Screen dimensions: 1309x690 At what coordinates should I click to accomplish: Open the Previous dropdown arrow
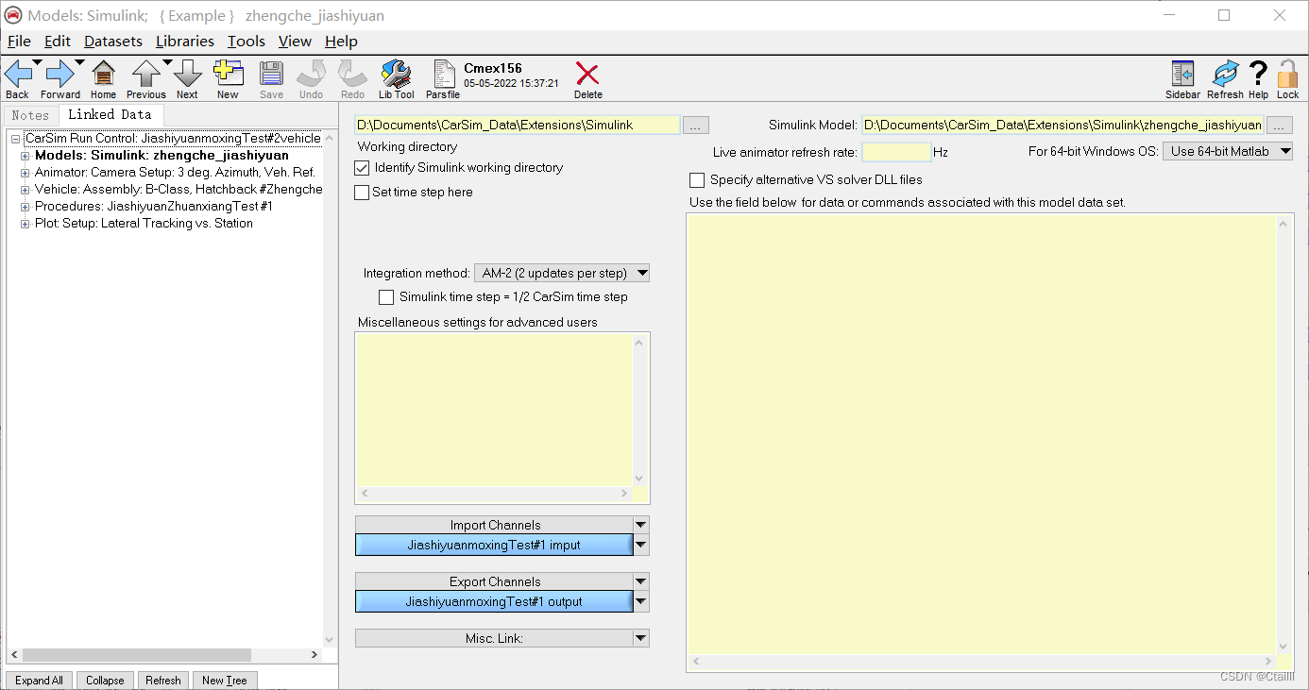coord(167,62)
